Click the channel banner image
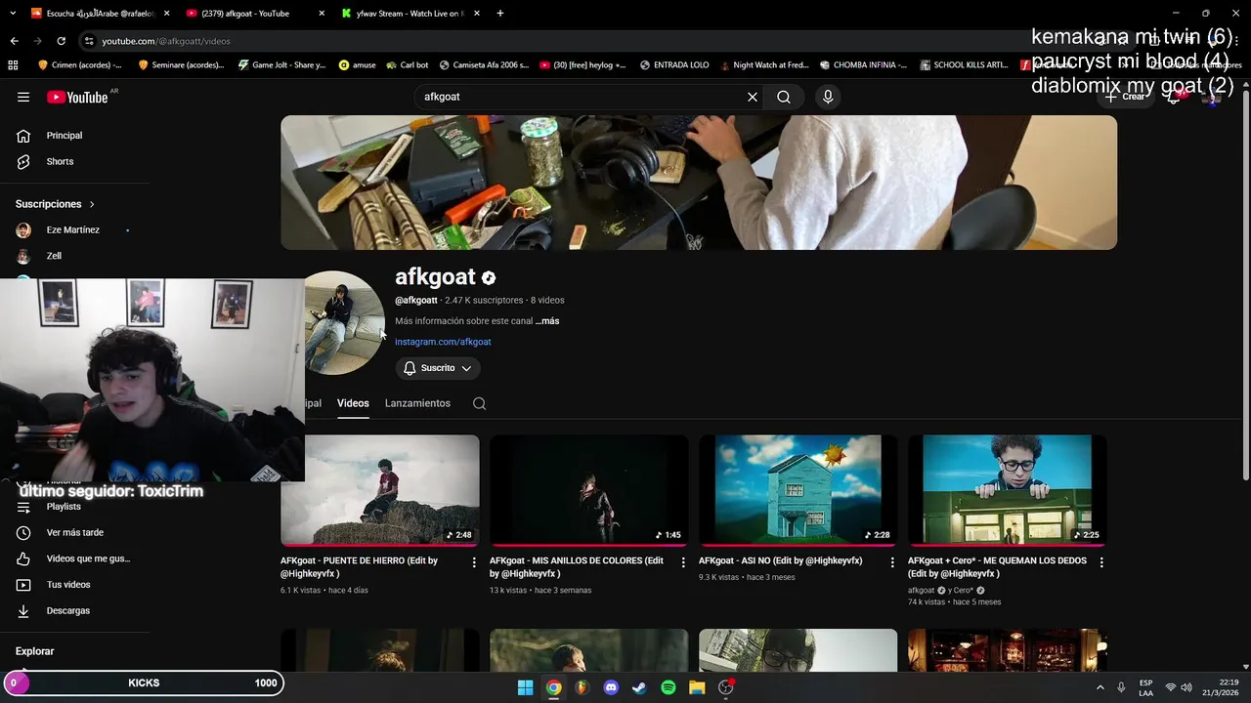1251x703 pixels. coord(699,183)
